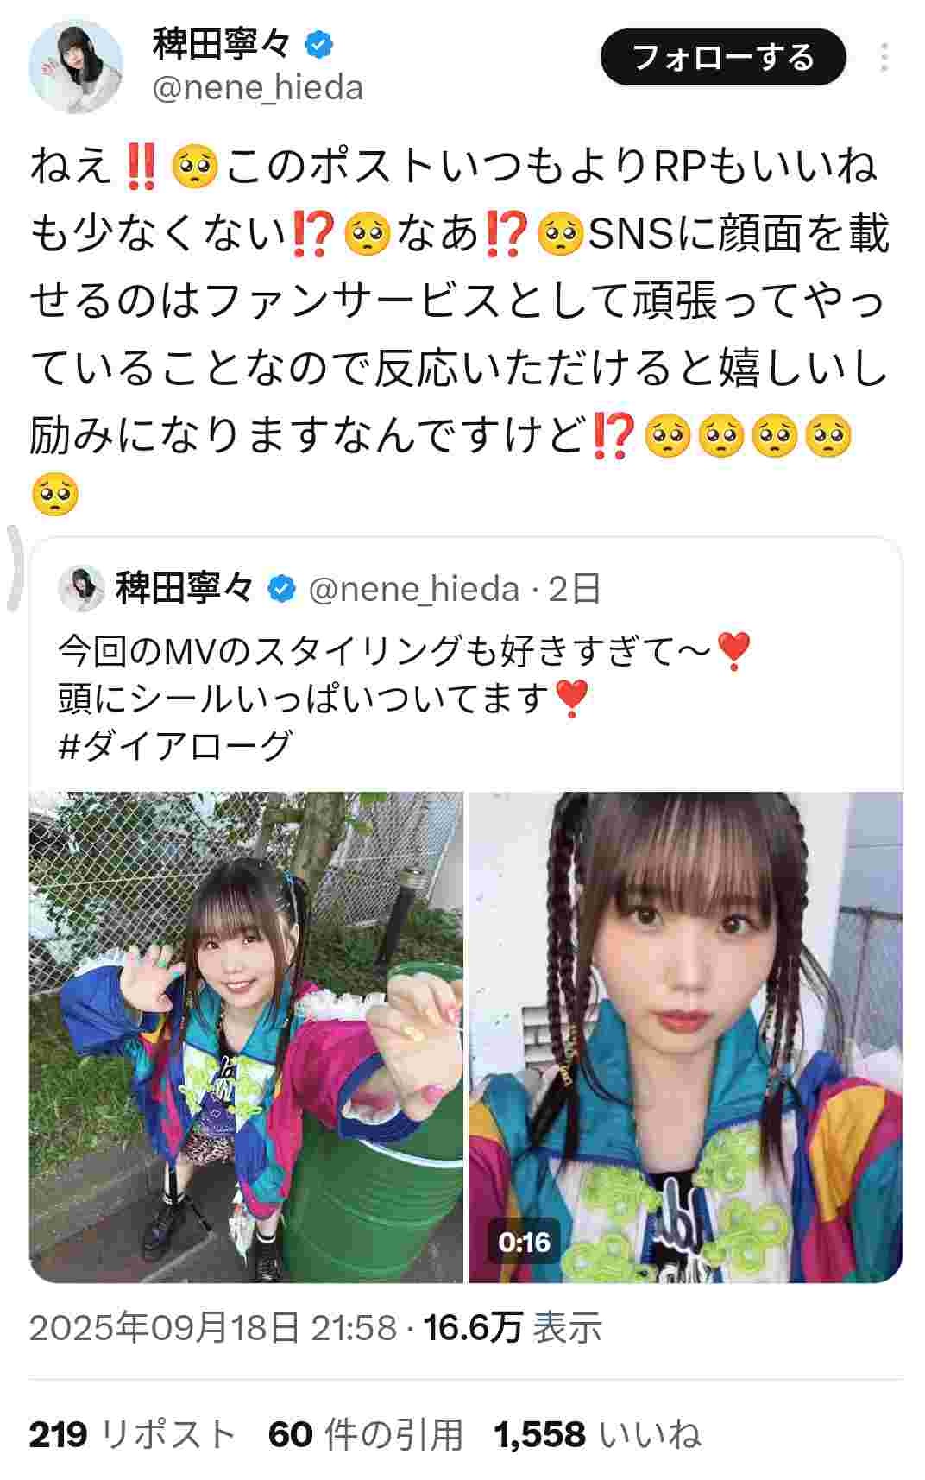Open the left photo with green barrel
The height and width of the screenshot is (1480, 925).
246,1037
